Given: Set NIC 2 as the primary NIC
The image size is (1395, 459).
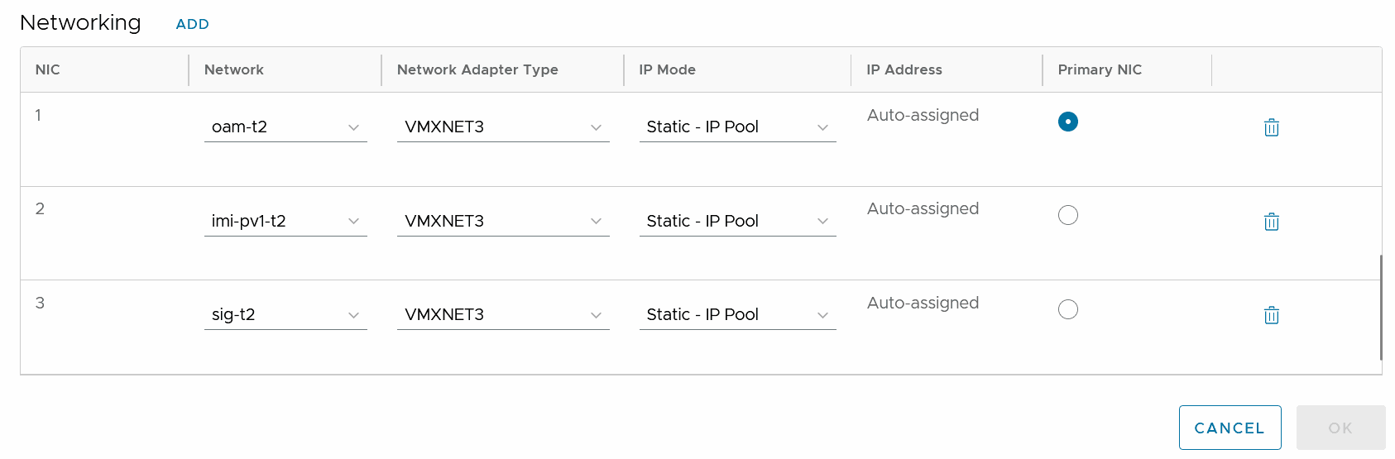Looking at the screenshot, I should point(1068,215).
